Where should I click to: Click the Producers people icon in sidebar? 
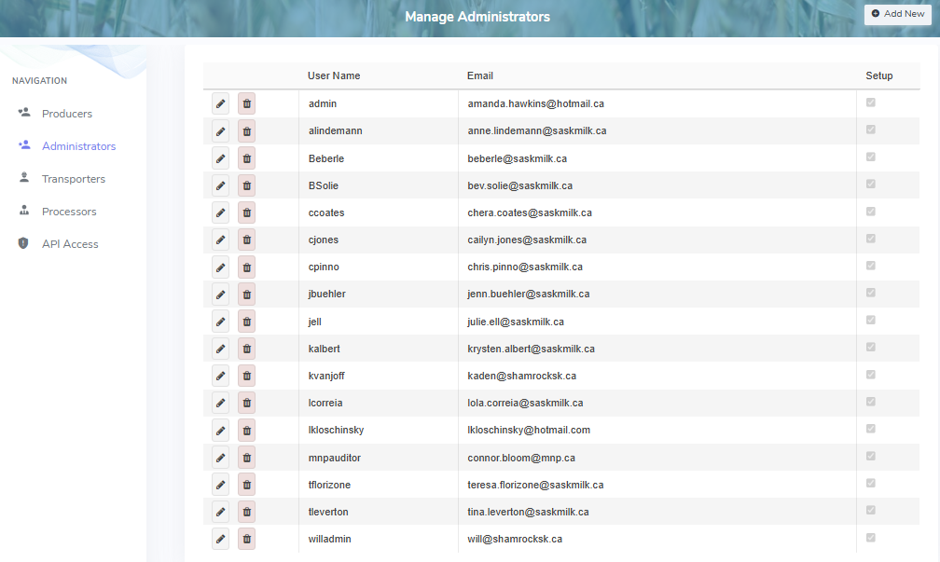pyautogui.click(x=23, y=112)
